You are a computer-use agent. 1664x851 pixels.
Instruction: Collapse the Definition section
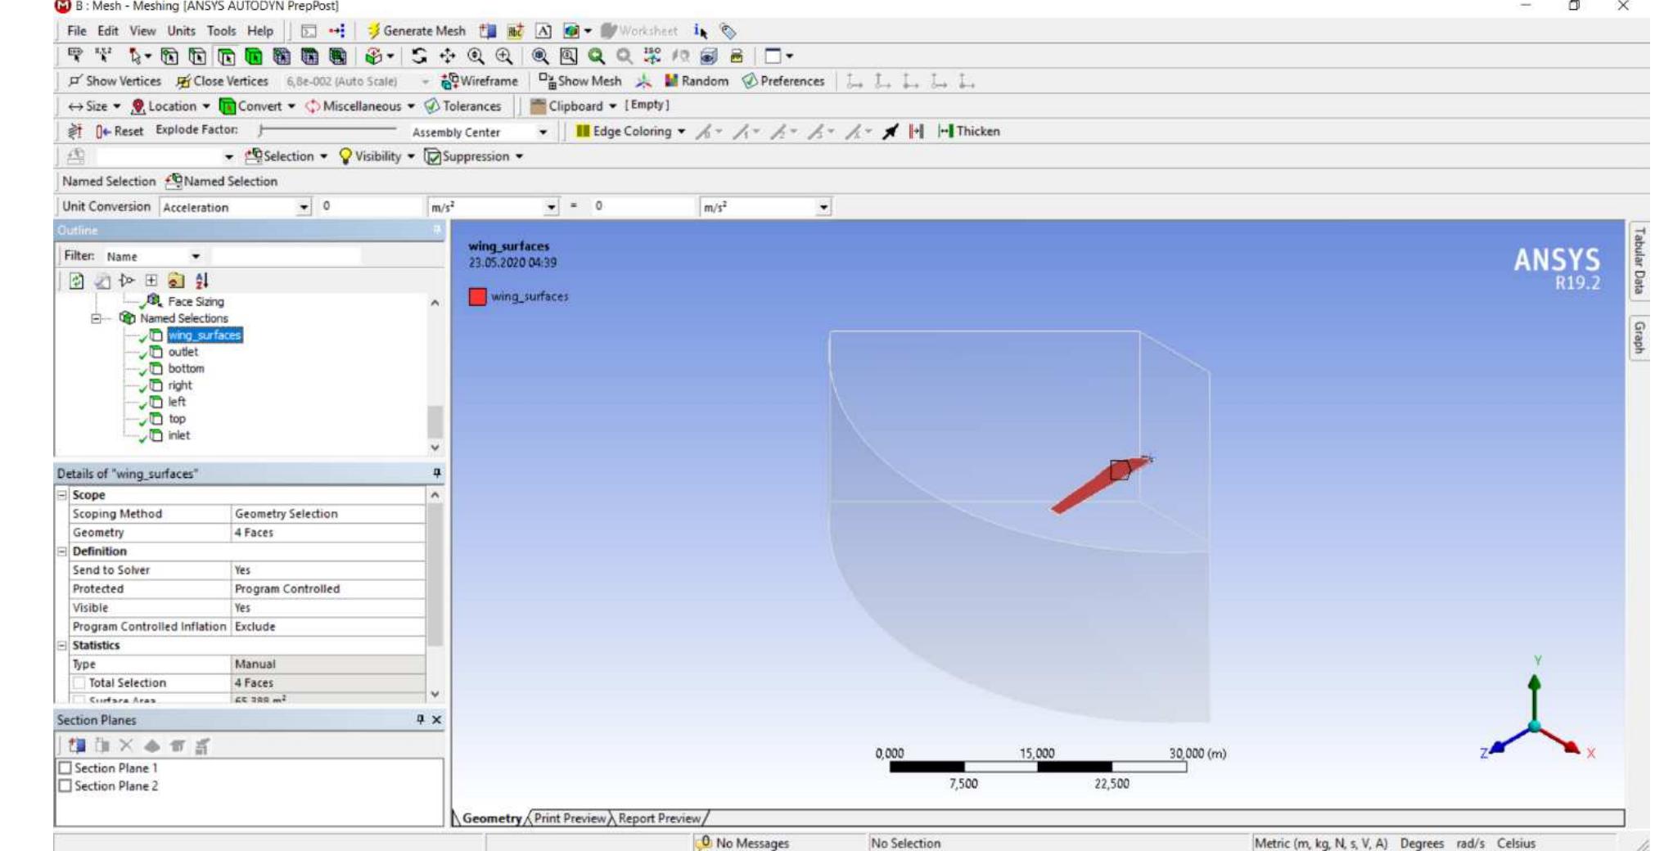(x=61, y=552)
